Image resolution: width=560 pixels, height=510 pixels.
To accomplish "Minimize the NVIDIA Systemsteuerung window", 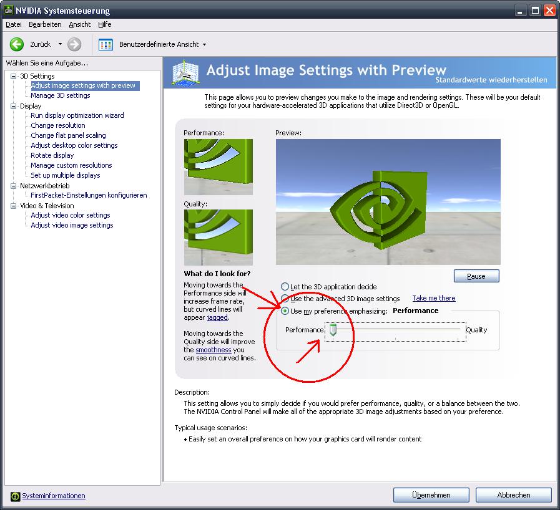I will 520,11.
